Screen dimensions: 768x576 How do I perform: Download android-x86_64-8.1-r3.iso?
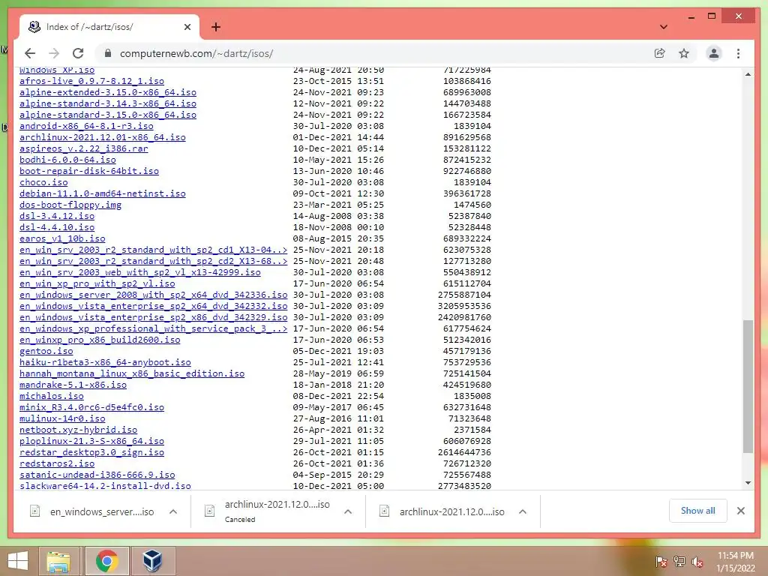coord(86,126)
